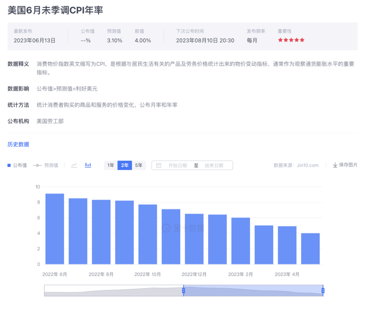Click the 结束日期 end date field

click(214, 165)
